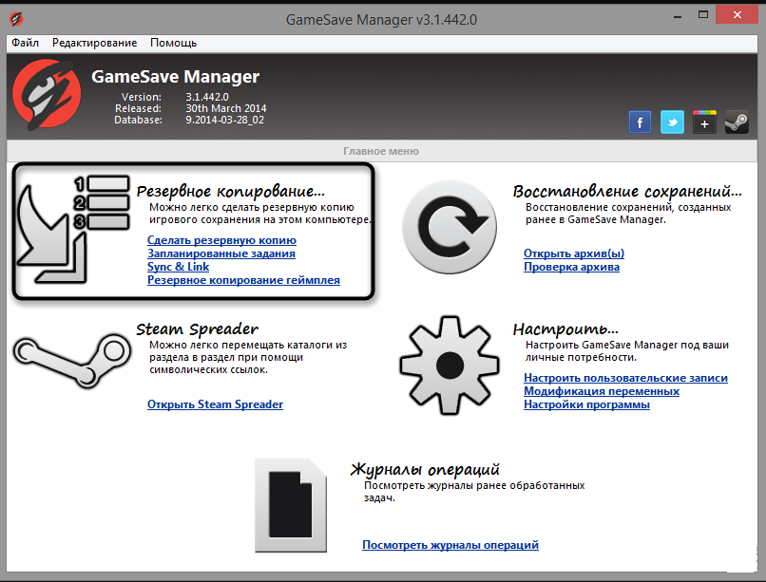
Task: Click the large Steam Spreader logo icon
Action: (x=72, y=361)
